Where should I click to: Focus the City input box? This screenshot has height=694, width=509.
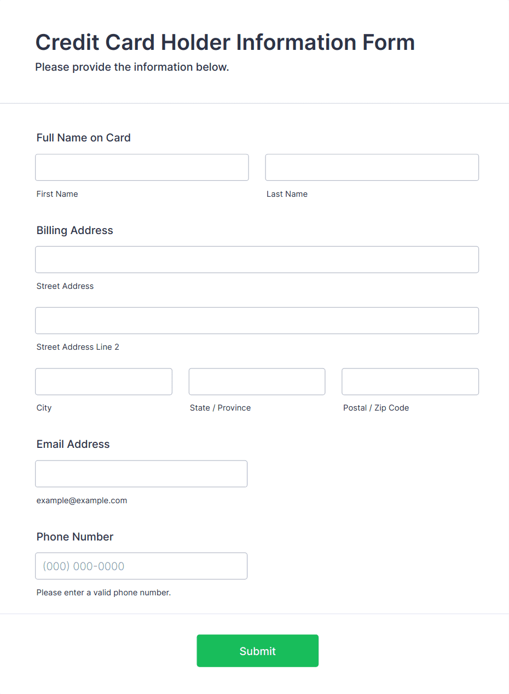(x=103, y=382)
